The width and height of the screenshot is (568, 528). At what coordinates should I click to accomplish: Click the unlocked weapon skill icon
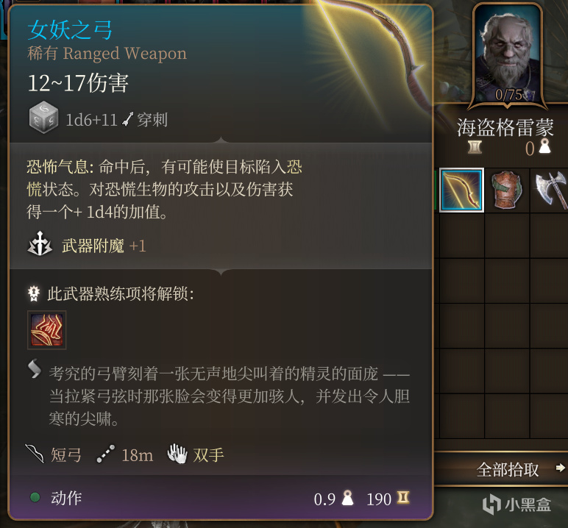pyautogui.click(x=47, y=330)
